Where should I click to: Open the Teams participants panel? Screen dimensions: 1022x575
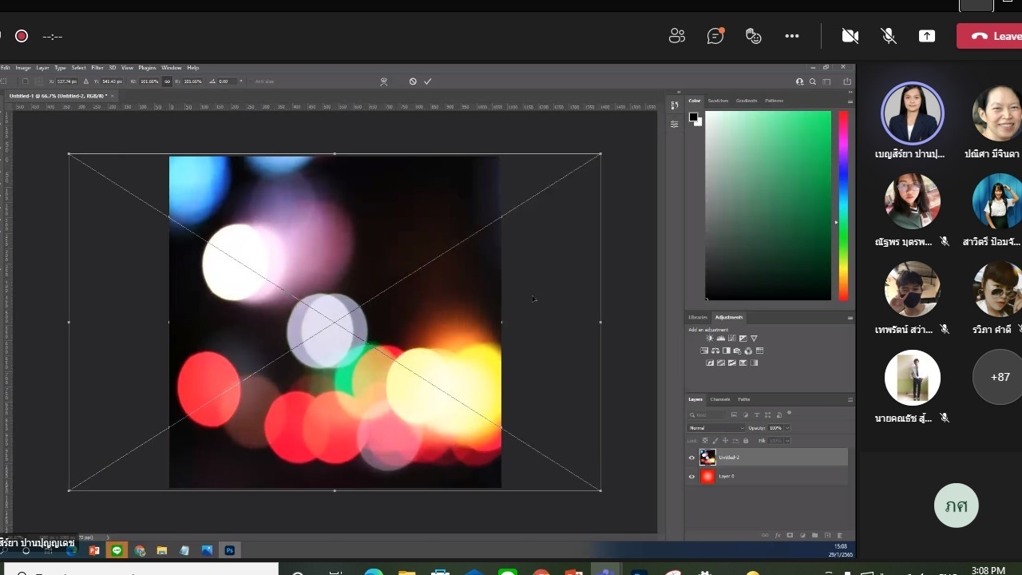(677, 36)
